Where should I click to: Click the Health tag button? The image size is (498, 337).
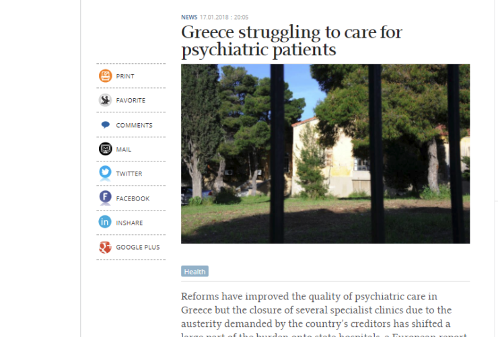[194, 271]
